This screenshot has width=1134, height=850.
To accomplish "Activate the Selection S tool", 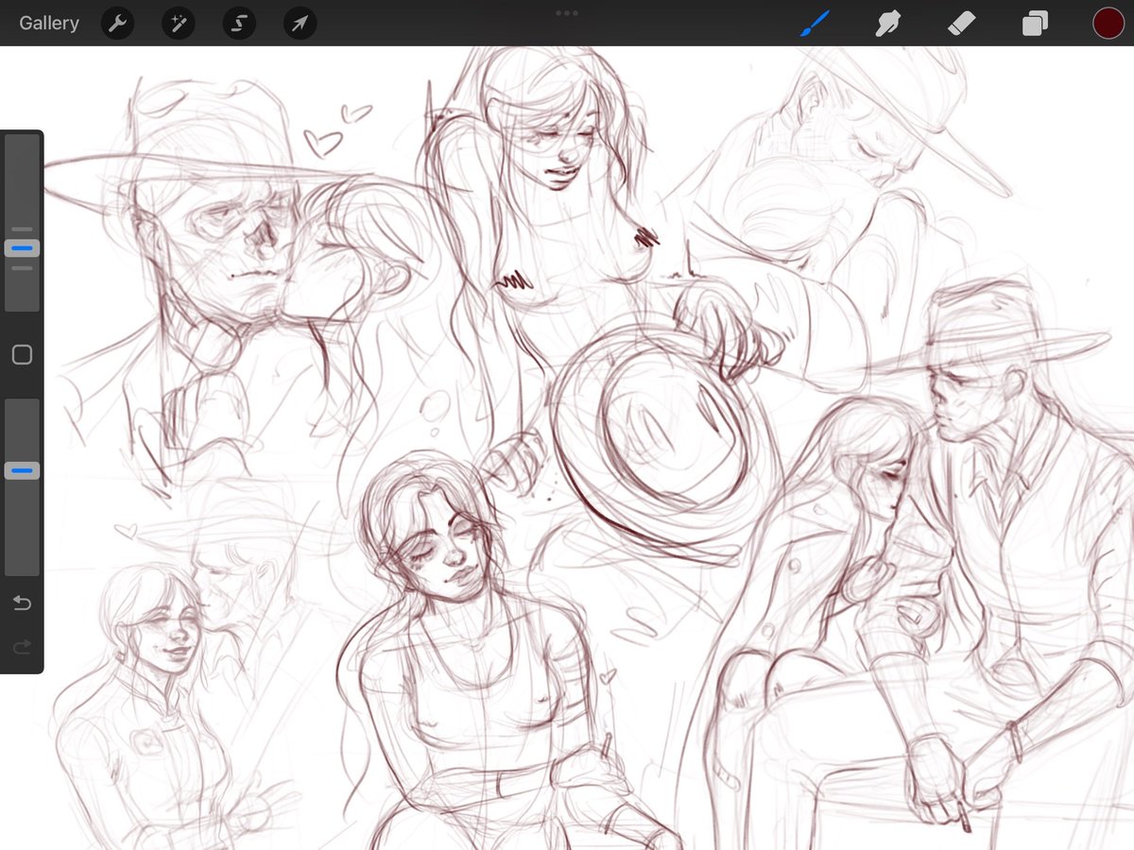I will pyautogui.click(x=239, y=24).
